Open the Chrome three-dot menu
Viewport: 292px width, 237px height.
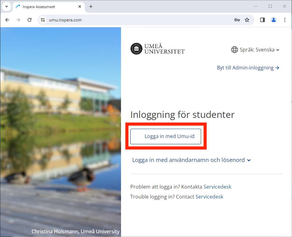[x=285, y=20]
